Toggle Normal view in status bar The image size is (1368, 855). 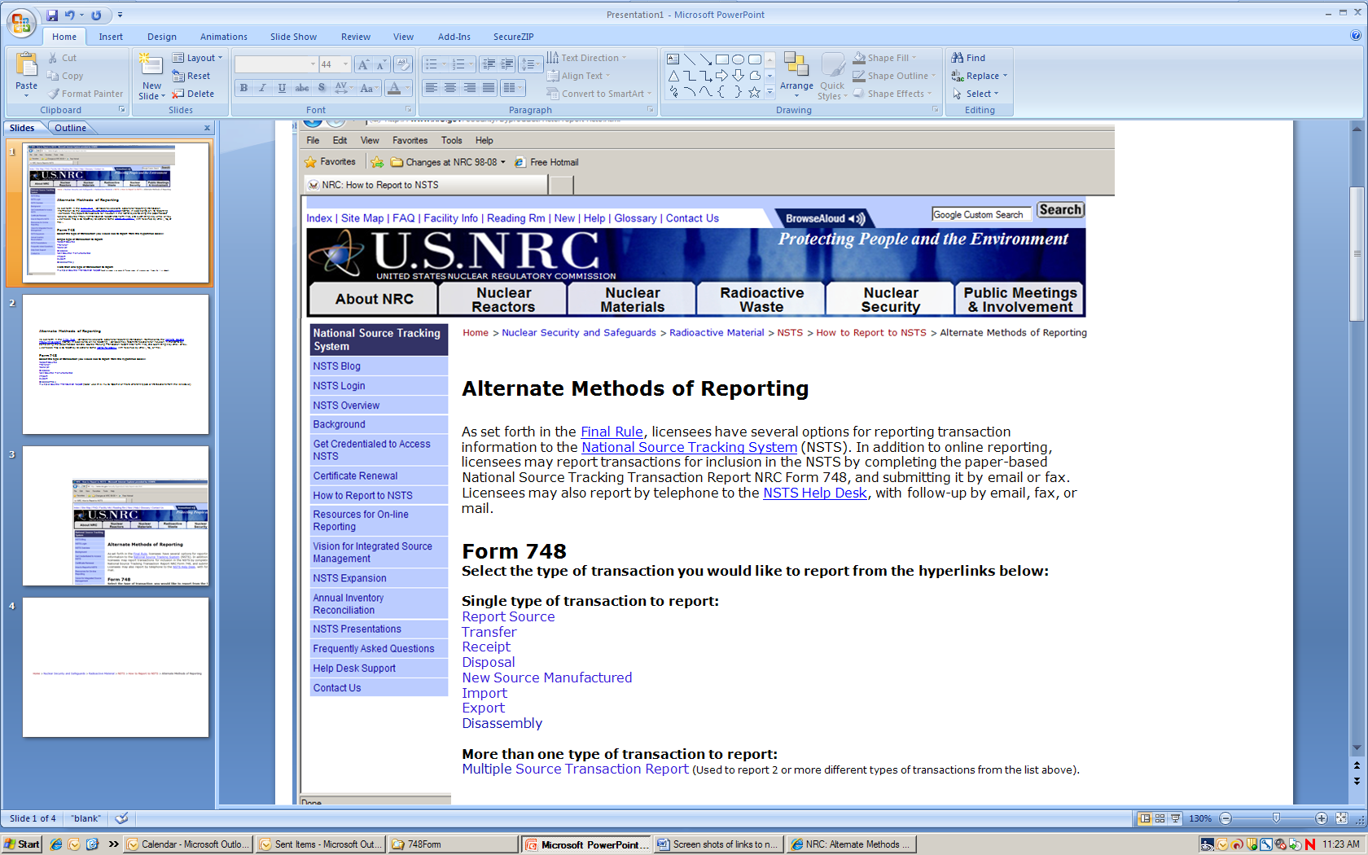[x=1145, y=818]
